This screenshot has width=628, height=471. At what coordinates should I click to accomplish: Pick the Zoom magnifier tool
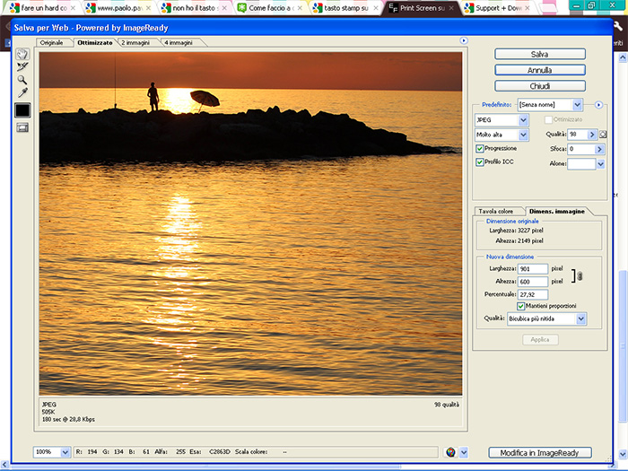click(22, 79)
